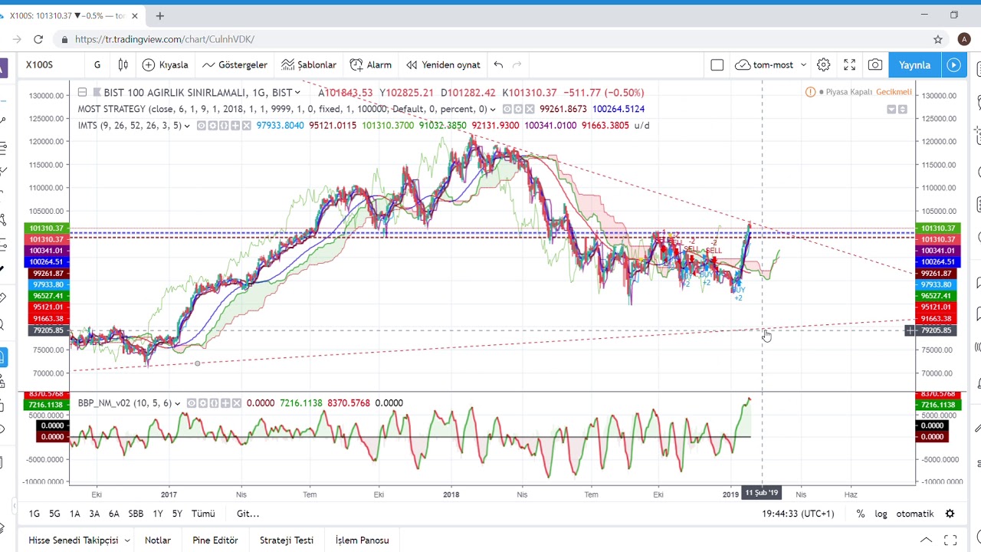Click the Kıyasla compare button
This screenshot has width=981, height=552.
(x=165, y=65)
